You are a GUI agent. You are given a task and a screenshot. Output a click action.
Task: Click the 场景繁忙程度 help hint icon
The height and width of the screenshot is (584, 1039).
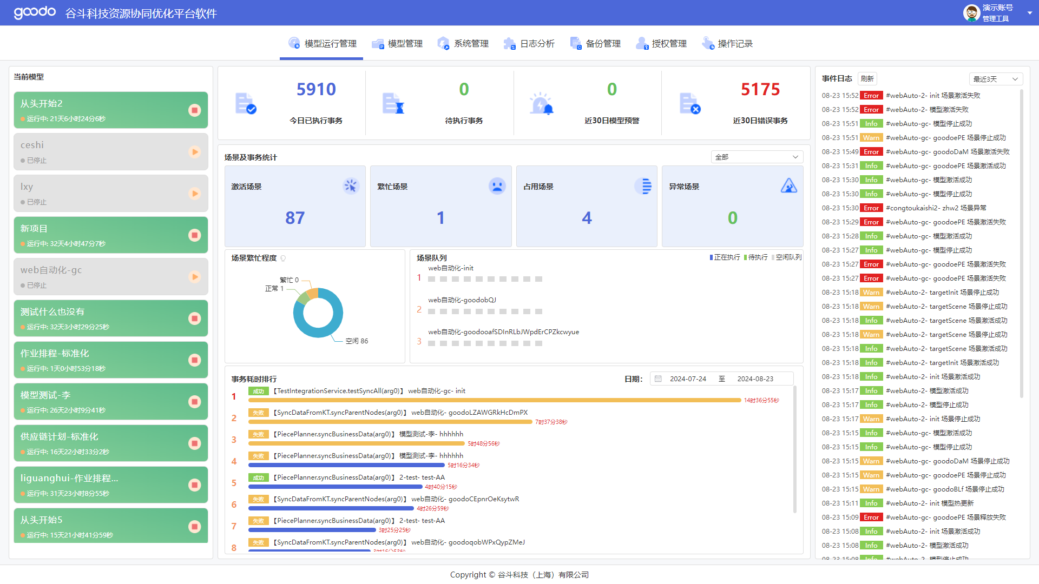click(283, 258)
